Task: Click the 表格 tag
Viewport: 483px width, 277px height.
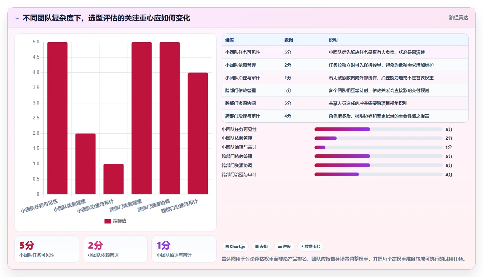Action: [261, 246]
